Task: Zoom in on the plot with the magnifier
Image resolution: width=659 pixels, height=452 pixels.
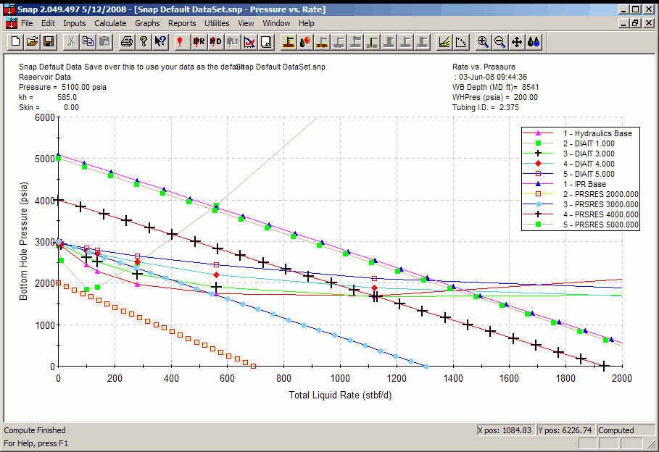Action: (x=483, y=42)
